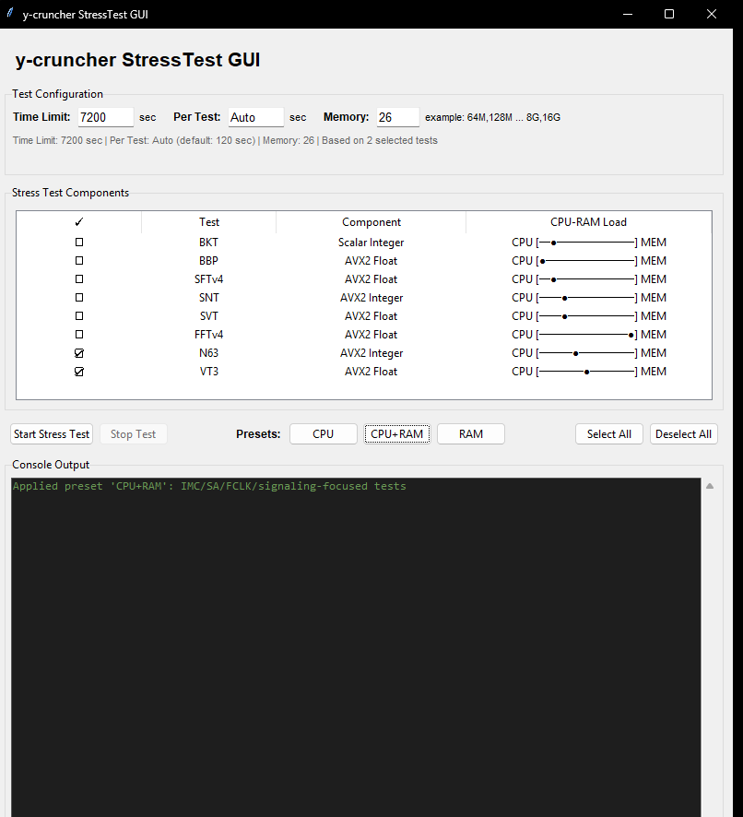This screenshot has width=743, height=817.
Task: Click the console scrollbar up arrow
Action: point(710,486)
